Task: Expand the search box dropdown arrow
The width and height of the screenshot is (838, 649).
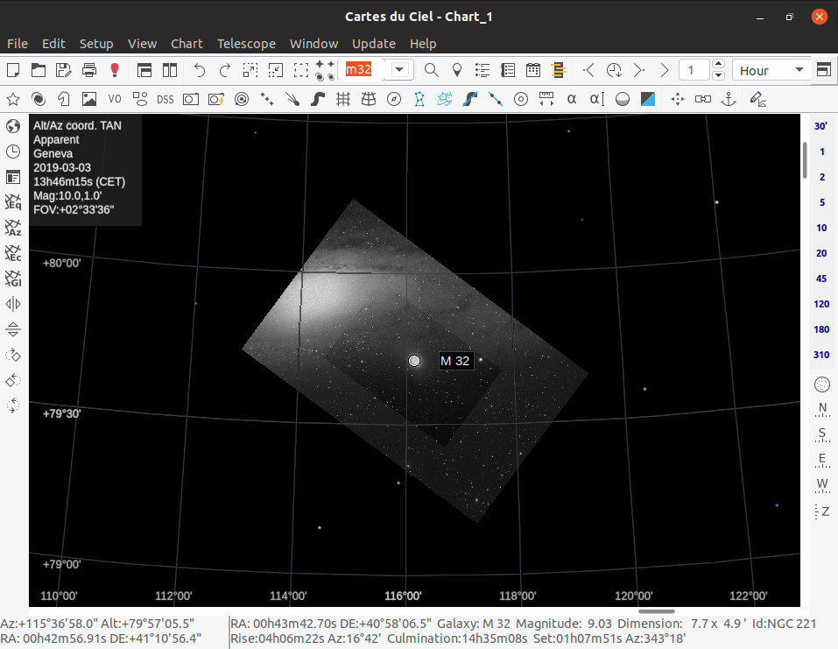Action: coord(399,69)
